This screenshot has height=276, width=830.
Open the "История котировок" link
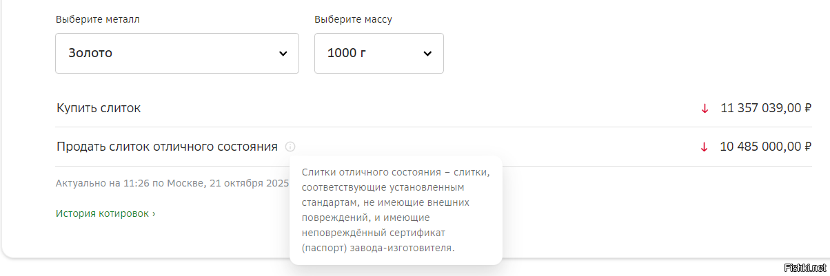(102, 213)
